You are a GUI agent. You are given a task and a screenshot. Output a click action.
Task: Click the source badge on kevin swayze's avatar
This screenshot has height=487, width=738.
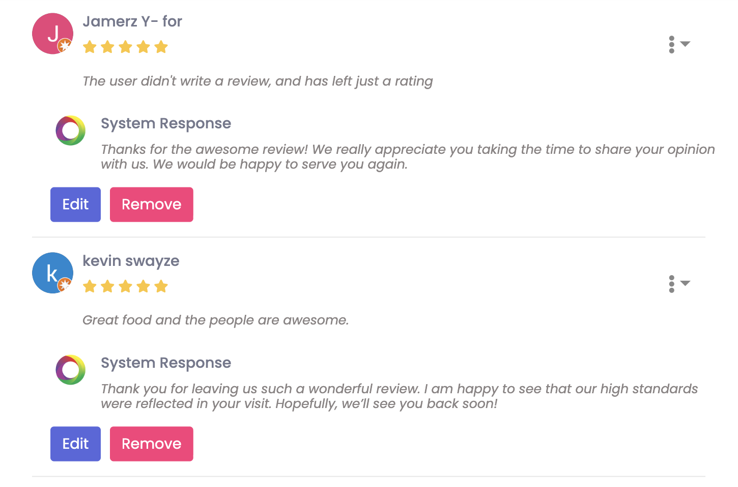65,285
